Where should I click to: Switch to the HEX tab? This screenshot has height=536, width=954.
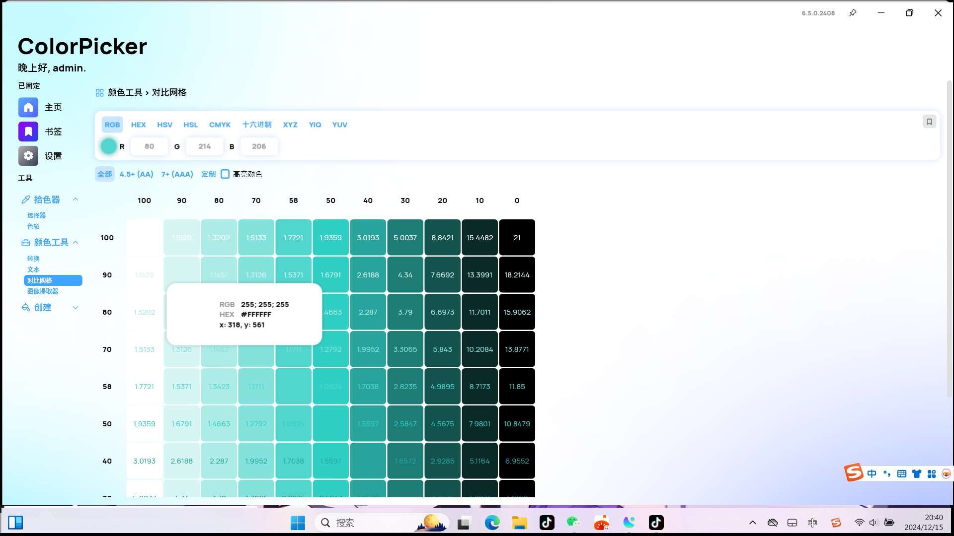click(x=139, y=125)
